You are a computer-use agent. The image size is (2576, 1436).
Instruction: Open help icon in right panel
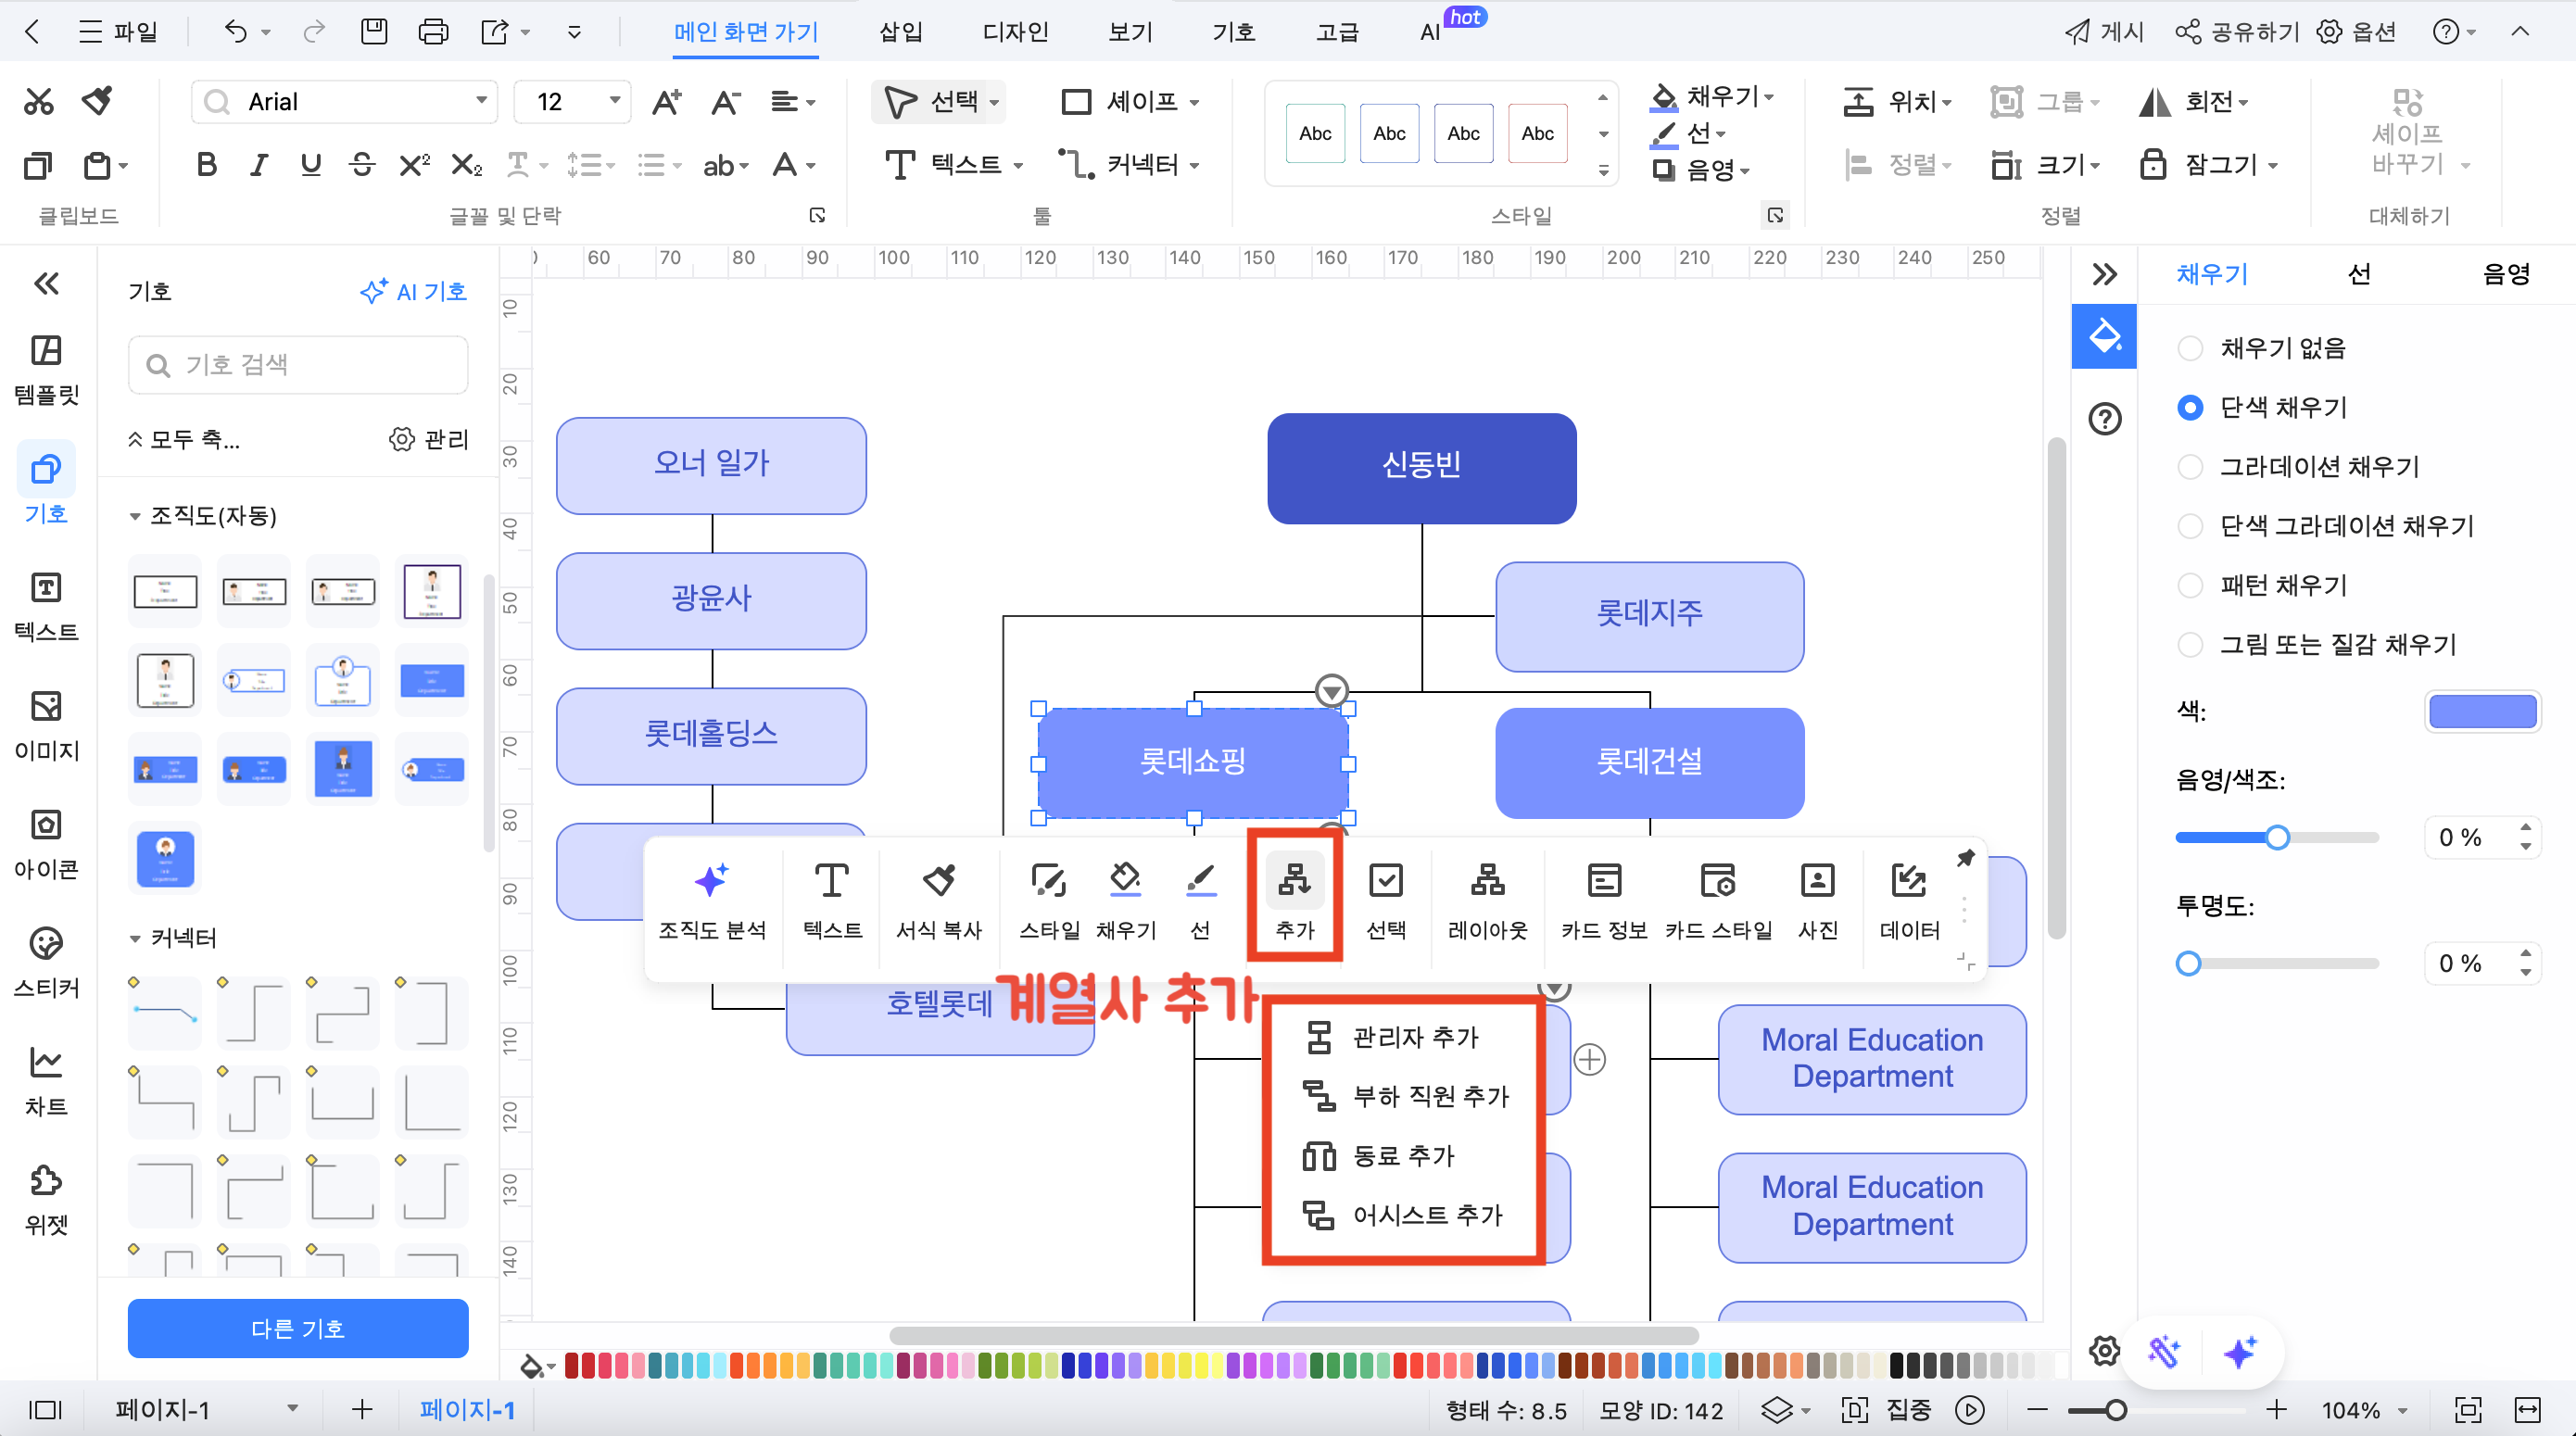(x=2104, y=418)
